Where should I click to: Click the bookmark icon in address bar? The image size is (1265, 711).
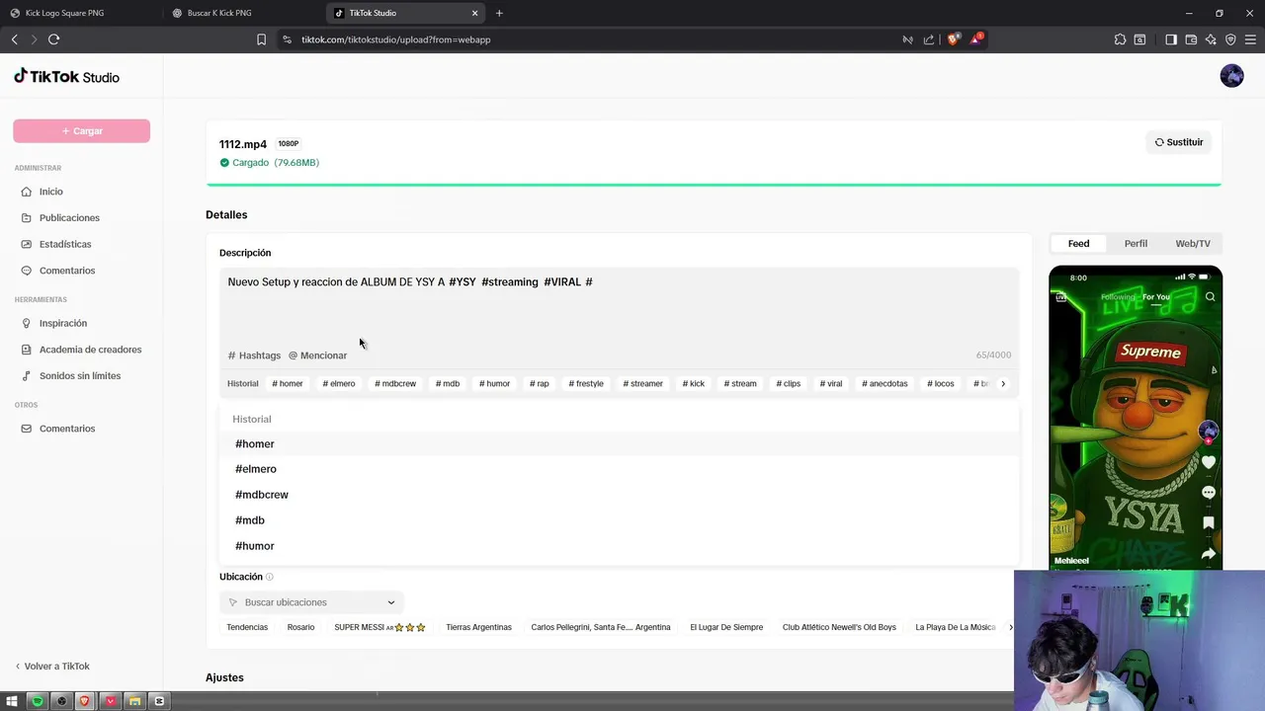pyautogui.click(x=261, y=39)
